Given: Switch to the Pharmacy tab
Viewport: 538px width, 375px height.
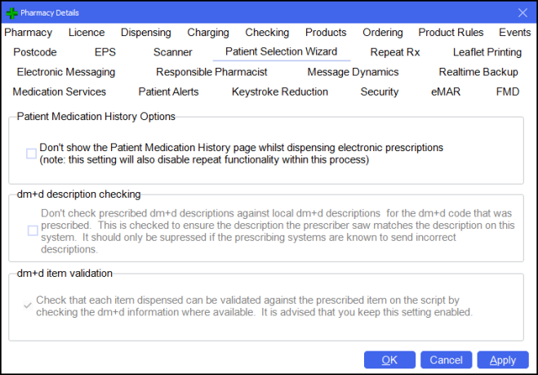Looking at the screenshot, I should click(x=28, y=33).
